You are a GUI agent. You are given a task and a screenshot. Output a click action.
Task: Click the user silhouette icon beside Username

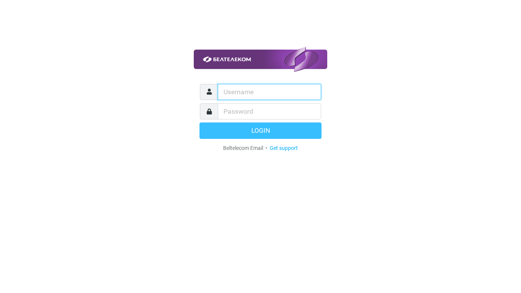click(x=209, y=92)
